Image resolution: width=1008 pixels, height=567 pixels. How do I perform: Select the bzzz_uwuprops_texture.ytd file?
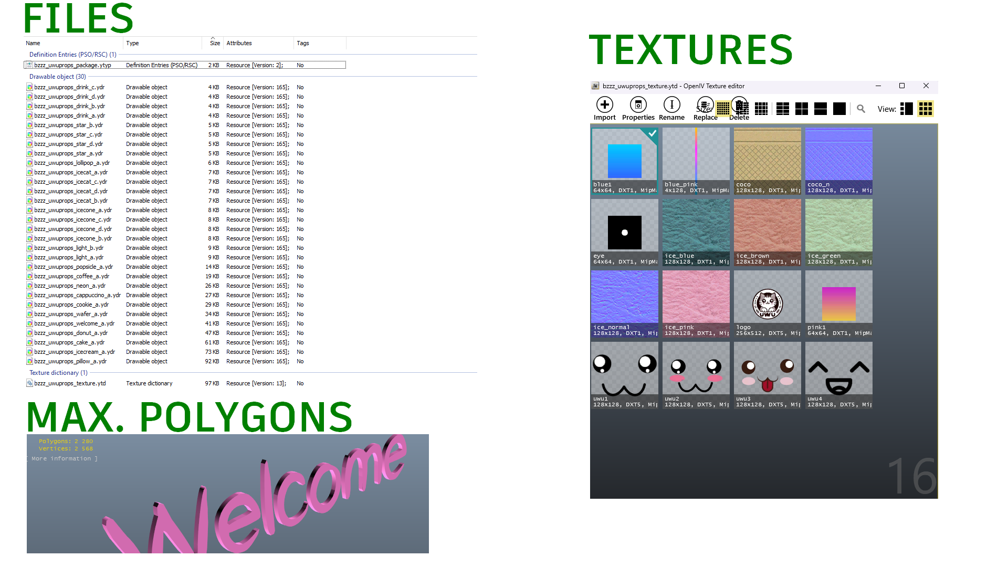pos(70,383)
